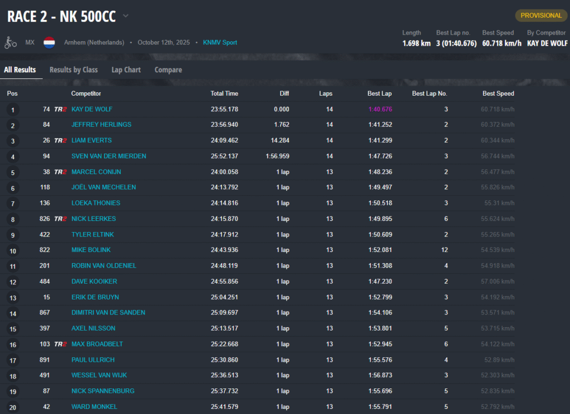Click the TR2 badge beside Max Broadbelt
Viewport: 570px width, 414px height.
point(61,344)
